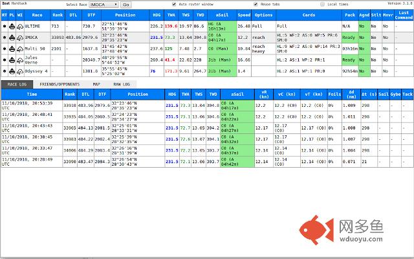Open the PL boat icon in IMOCA row
This screenshot has width=414, height=259.
pos(12,38)
